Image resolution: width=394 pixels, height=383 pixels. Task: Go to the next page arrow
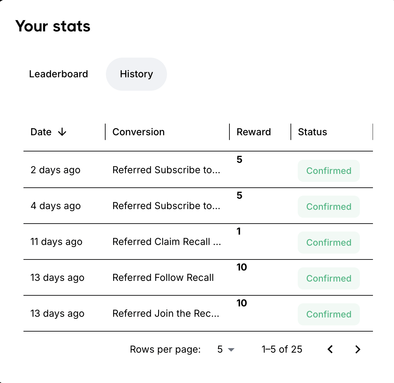[x=358, y=350]
